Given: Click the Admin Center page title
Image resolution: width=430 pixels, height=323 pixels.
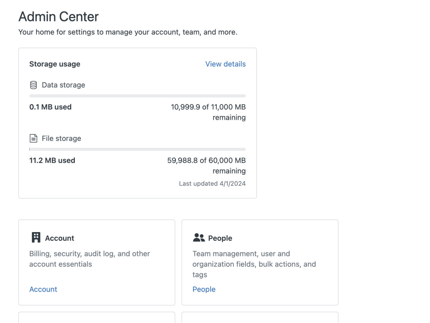Looking at the screenshot, I should click(x=58, y=16).
